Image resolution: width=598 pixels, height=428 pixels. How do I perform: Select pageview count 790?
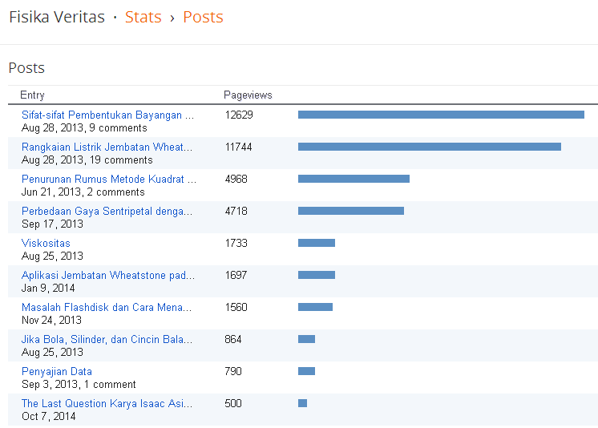click(x=233, y=371)
